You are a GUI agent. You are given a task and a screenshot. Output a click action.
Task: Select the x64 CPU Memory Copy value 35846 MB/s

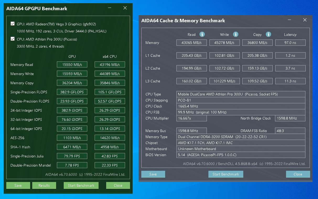pos(110,83)
